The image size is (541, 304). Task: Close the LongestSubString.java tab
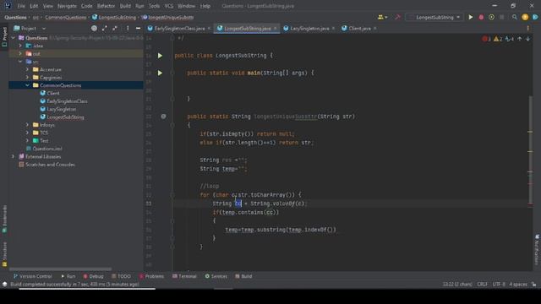click(275, 28)
